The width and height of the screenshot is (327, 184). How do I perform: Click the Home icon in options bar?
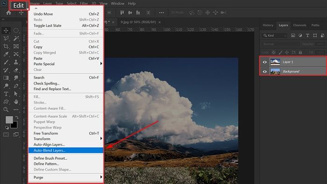pos(8,13)
